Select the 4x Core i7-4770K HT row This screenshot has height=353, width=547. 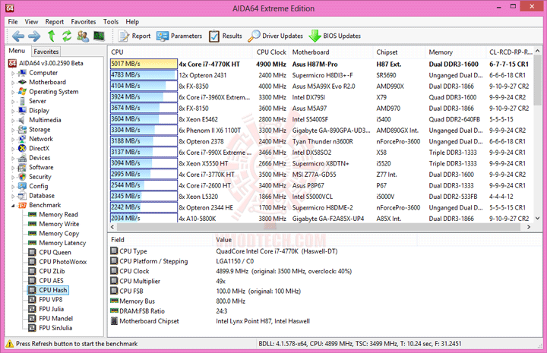(321, 64)
